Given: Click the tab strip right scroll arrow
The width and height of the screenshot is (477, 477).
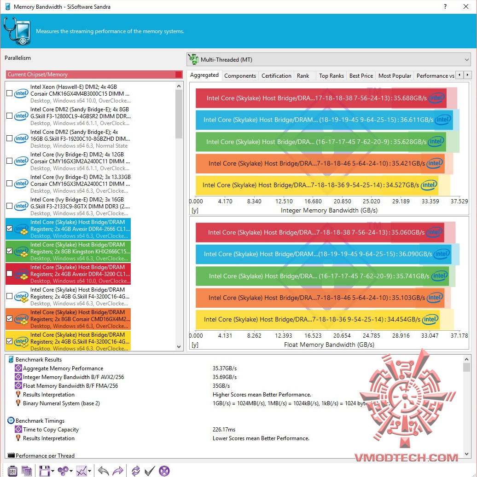Looking at the screenshot, I should [467, 75].
